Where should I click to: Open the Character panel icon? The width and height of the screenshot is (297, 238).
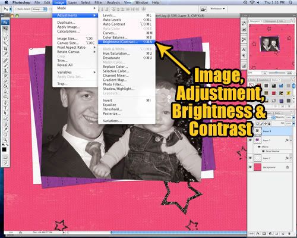[244, 49]
